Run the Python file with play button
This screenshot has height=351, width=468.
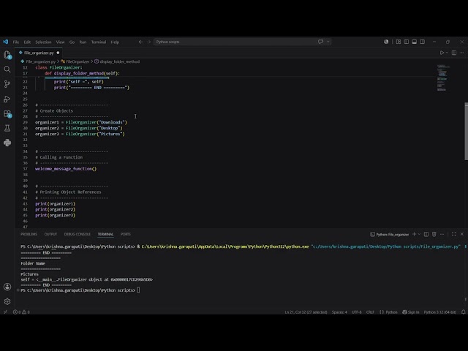(442, 53)
